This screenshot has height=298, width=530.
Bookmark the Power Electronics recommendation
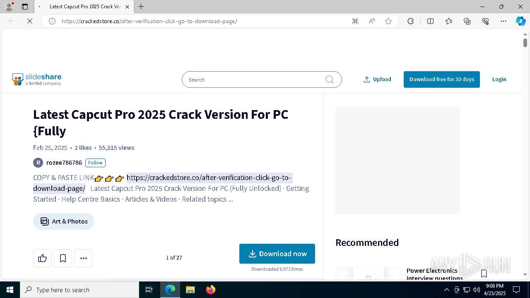[x=484, y=273]
